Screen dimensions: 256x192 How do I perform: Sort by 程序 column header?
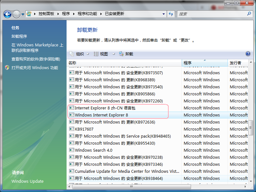point(204,63)
